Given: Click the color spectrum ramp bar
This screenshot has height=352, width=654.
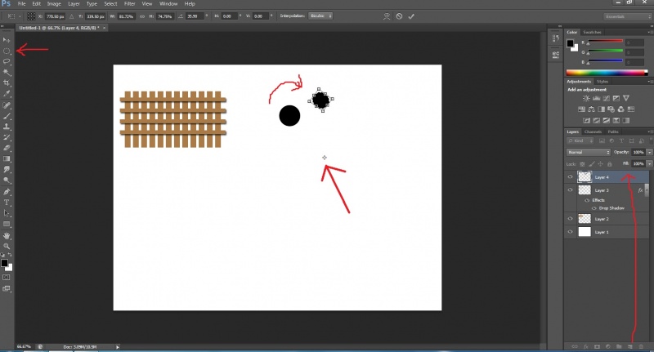Looking at the screenshot, I should (x=605, y=73).
